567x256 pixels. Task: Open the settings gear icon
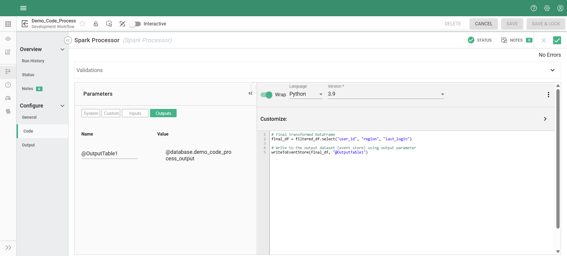[547, 8]
